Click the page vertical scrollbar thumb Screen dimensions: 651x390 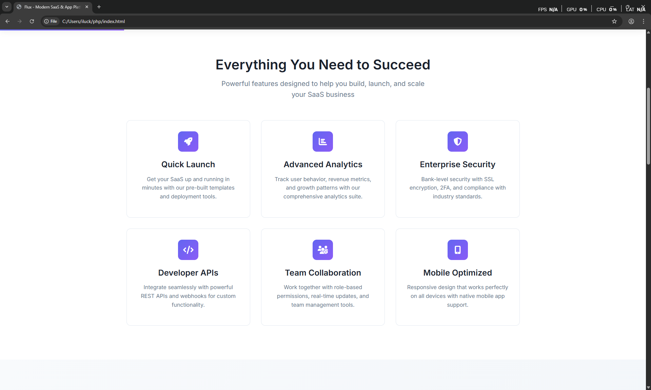click(648, 126)
